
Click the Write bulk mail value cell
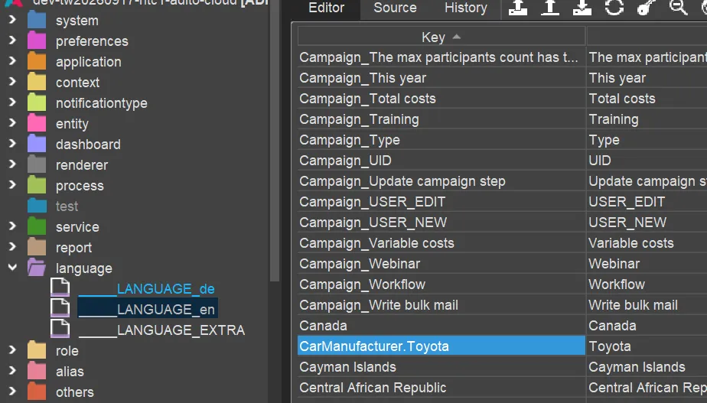[647, 305]
